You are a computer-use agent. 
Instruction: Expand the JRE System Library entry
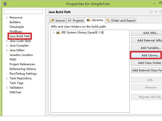pos(54,33)
